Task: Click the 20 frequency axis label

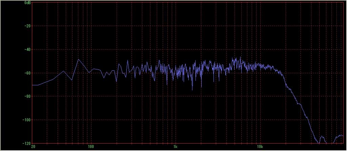Action: coord(34,147)
